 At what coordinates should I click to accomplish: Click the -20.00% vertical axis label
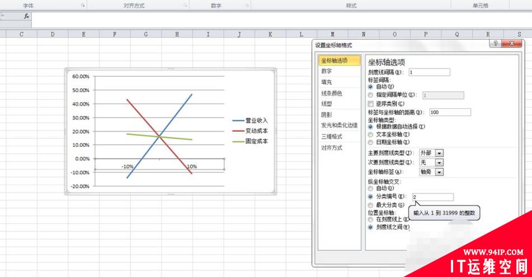[x=80, y=186]
